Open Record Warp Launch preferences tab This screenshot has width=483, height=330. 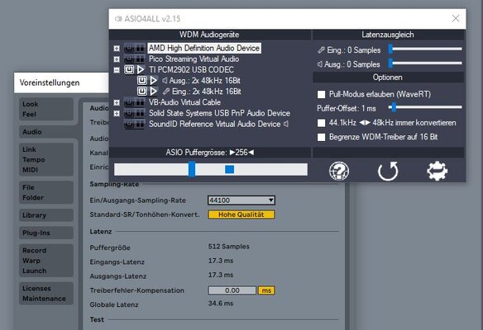(x=46, y=261)
